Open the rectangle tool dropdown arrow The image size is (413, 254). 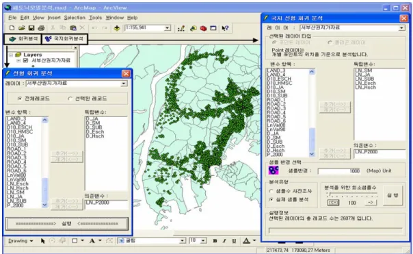(x=83, y=241)
